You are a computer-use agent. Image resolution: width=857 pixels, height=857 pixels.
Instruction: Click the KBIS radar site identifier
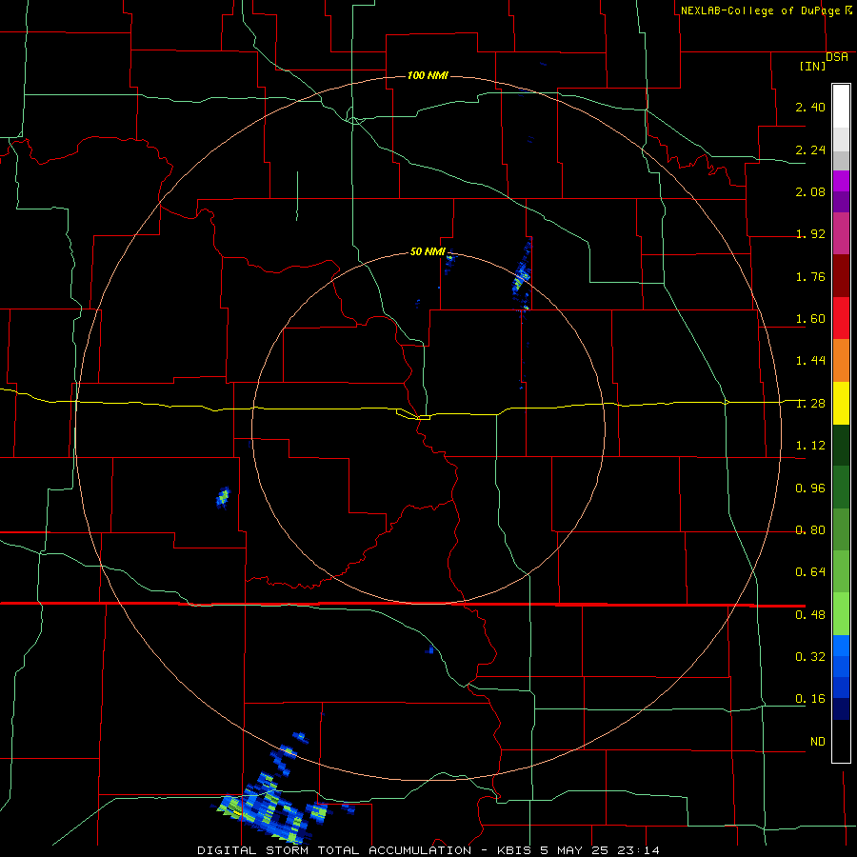coord(516,850)
